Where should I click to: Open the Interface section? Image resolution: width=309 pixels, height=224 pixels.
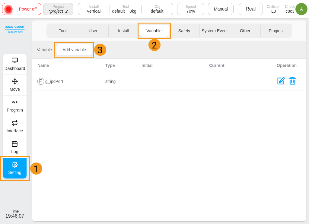click(x=15, y=127)
